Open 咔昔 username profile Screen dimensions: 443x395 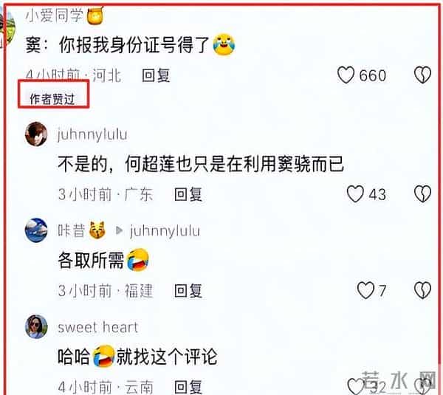[71, 230]
